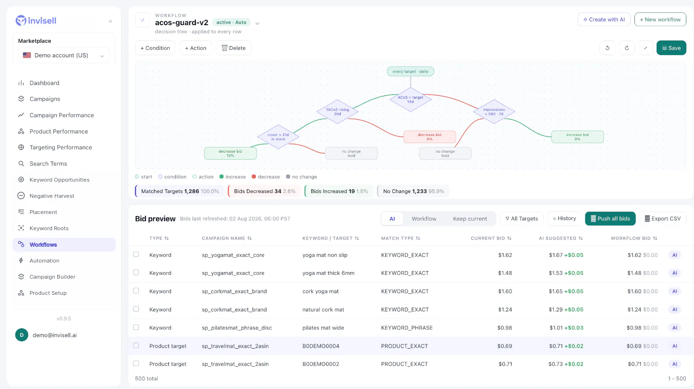Click the undo arrow button
The width and height of the screenshot is (694, 389).
pos(607,48)
